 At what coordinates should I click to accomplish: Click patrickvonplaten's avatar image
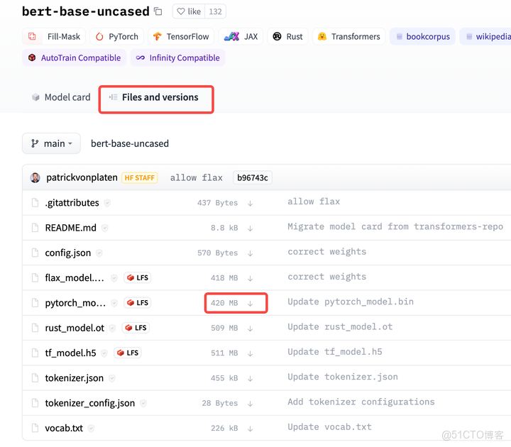tap(35, 177)
